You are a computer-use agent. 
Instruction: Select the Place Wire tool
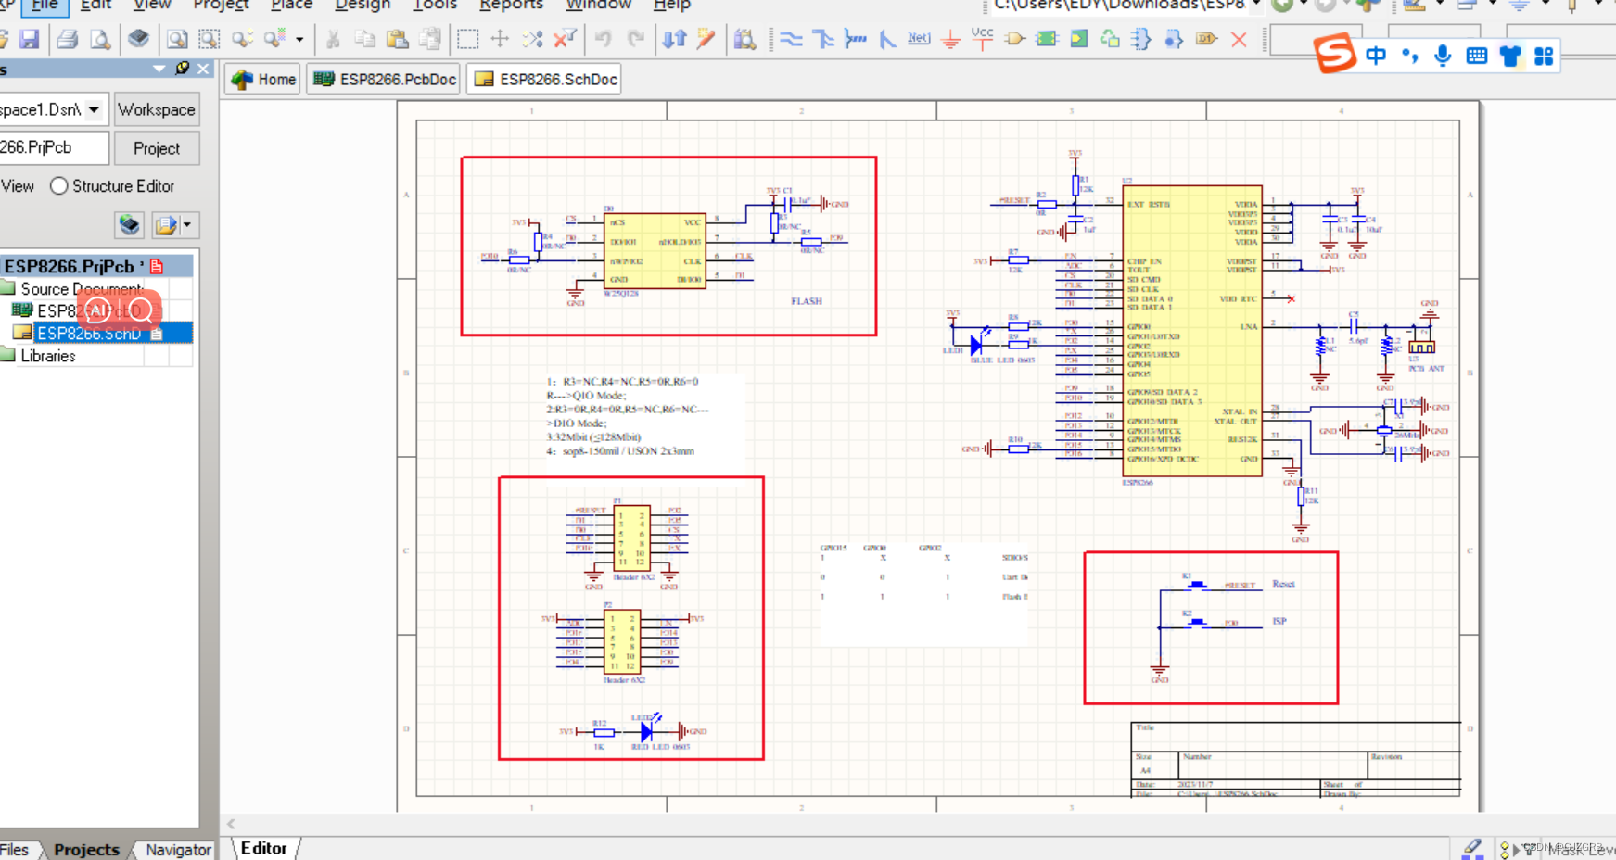791,39
